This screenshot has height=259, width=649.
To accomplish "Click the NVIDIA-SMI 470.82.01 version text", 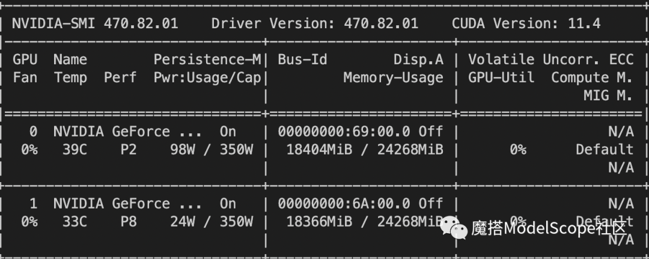I will click(95, 23).
